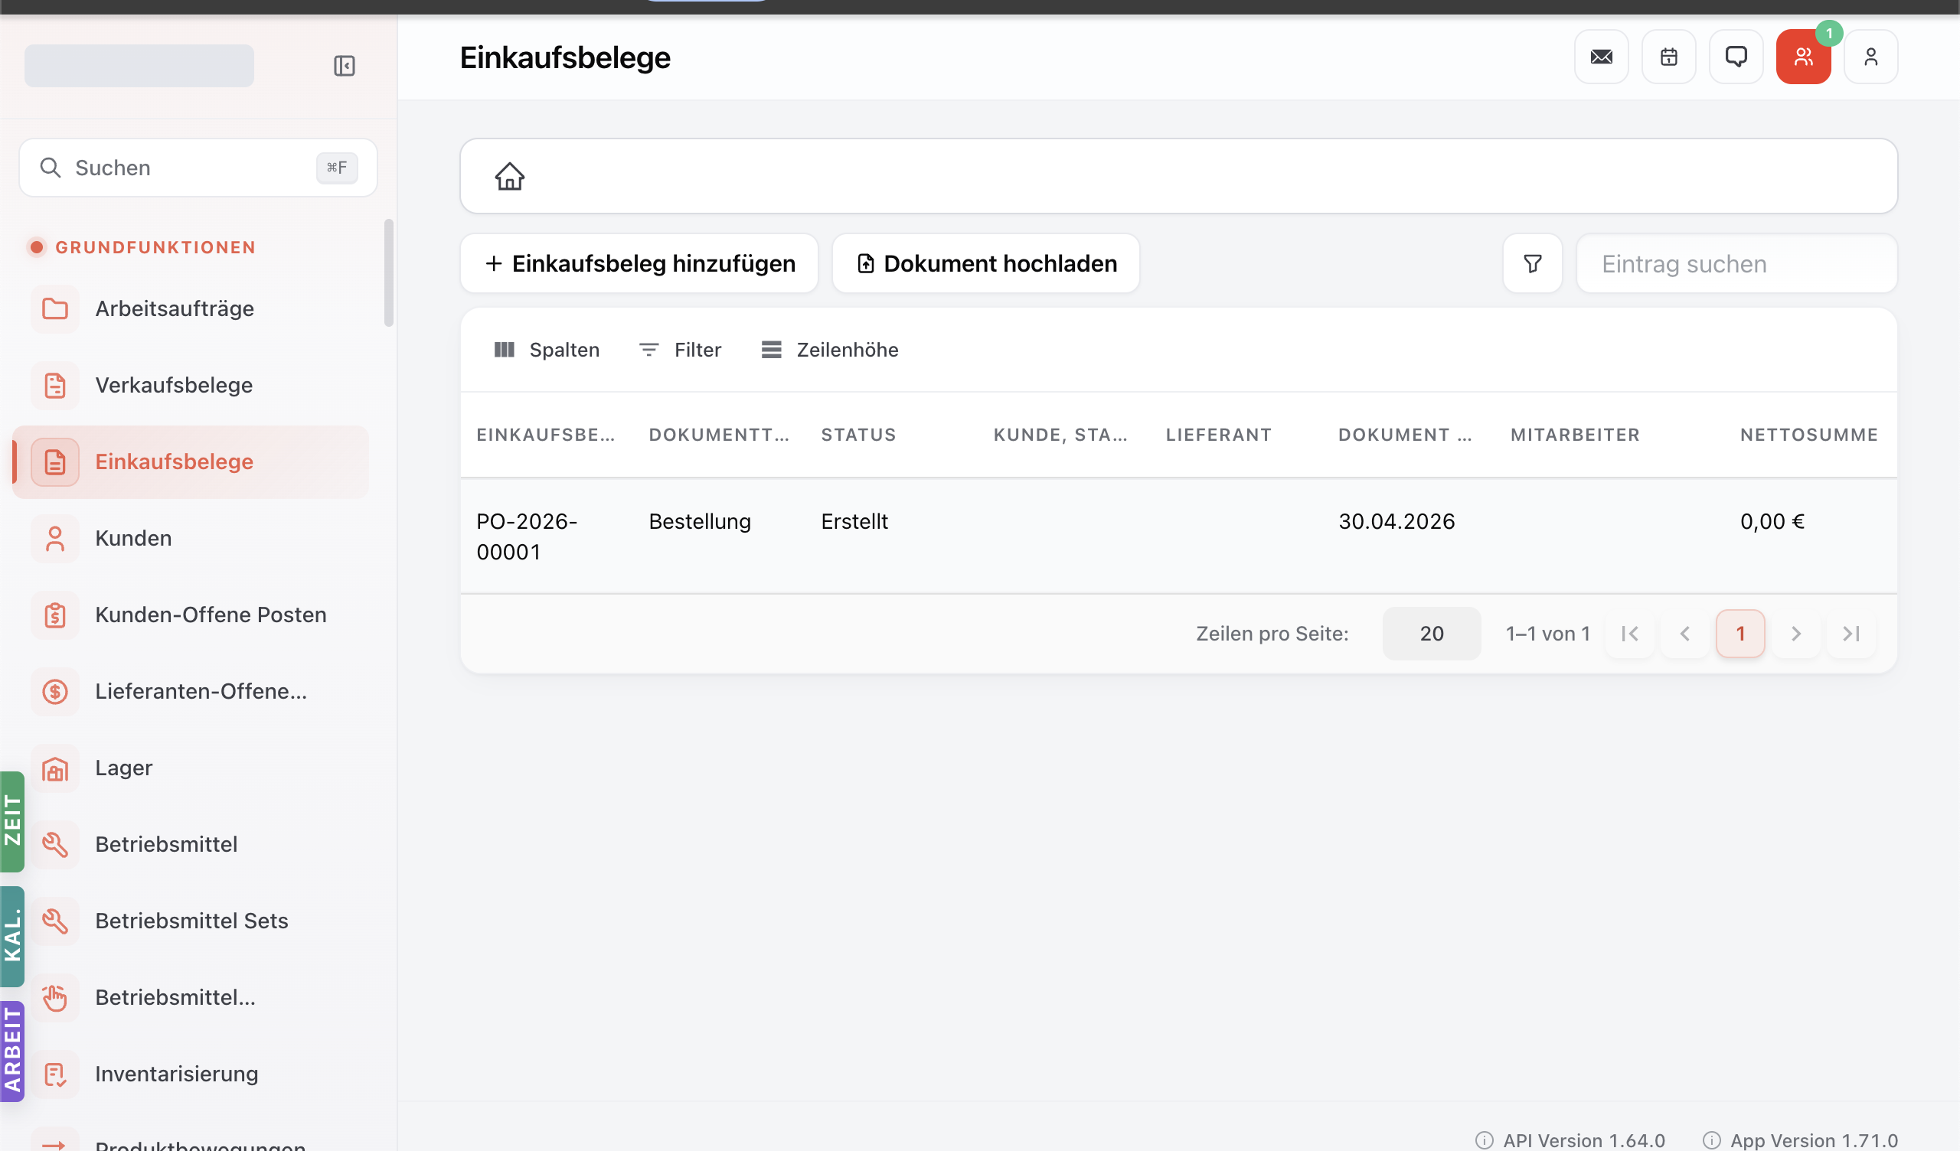Focus the Eintrag suchen input field

[1736, 263]
